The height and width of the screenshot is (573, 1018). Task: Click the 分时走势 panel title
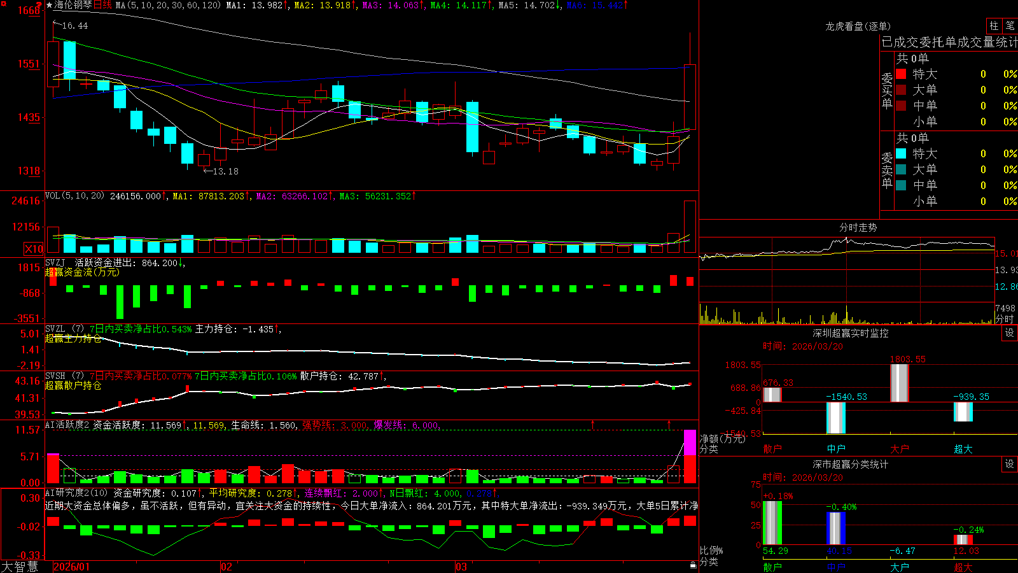coord(858,227)
